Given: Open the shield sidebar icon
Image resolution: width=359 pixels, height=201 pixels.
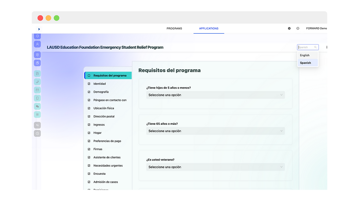Looking at the screenshot, I should click(37, 55).
